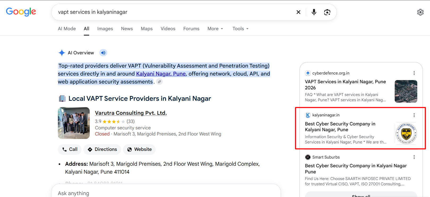This screenshot has width=430, height=197.
Task: Switch to the News tab
Action: (x=127, y=29)
